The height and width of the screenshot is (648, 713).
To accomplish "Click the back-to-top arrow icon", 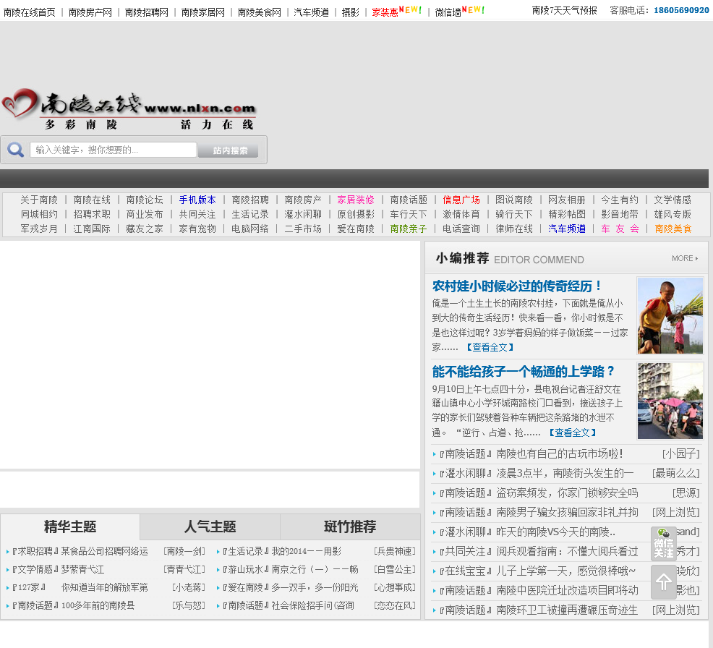I will point(663,581).
